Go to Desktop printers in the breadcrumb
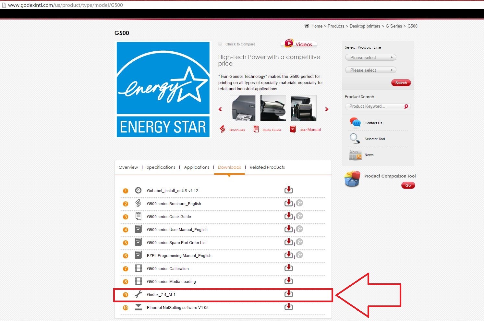The height and width of the screenshot is (321, 484). 365,26
